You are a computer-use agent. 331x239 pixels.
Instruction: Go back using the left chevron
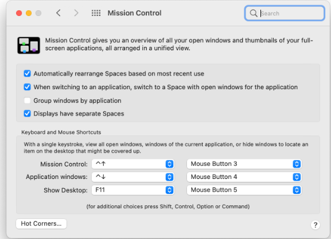(59, 13)
